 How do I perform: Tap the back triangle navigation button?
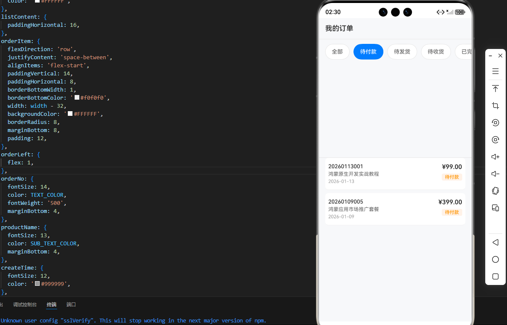495,242
